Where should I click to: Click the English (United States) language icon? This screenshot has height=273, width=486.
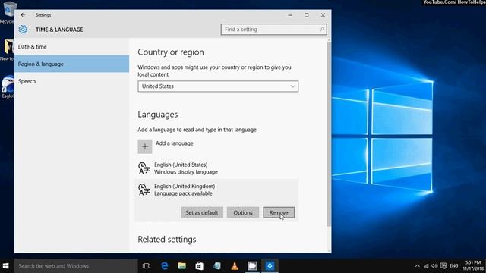pyautogui.click(x=144, y=168)
